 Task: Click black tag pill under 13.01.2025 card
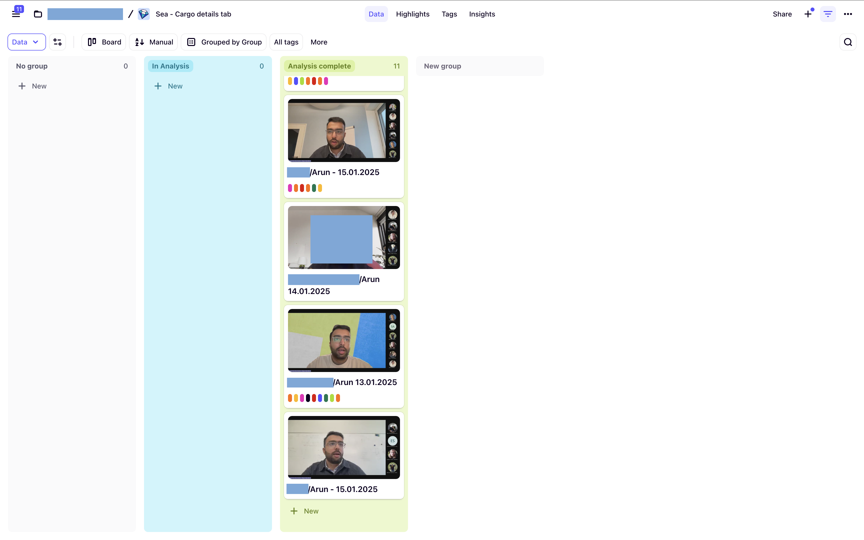coord(308,398)
